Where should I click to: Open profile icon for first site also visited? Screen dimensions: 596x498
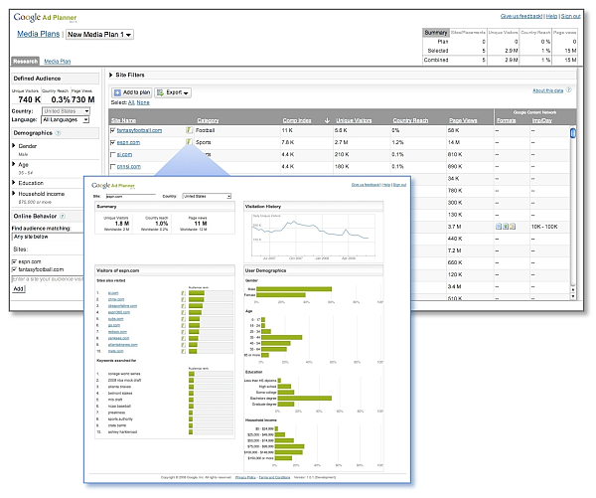coord(183,293)
